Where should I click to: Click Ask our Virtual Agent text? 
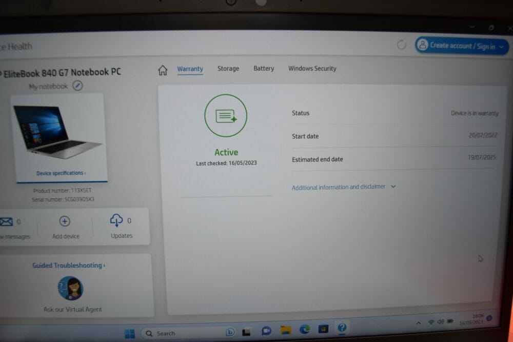coord(73,309)
